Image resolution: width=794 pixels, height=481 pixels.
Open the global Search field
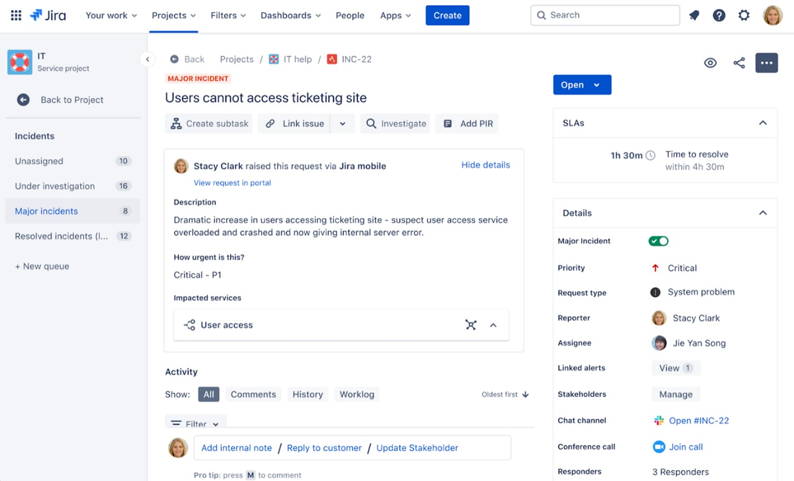(x=604, y=15)
